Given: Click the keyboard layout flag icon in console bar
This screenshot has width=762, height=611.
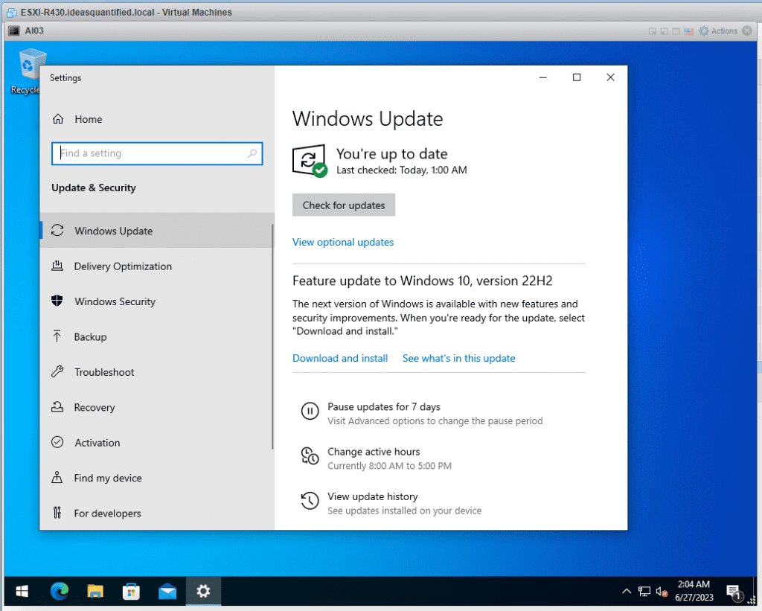Looking at the screenshot, I should tap(688, 31).
